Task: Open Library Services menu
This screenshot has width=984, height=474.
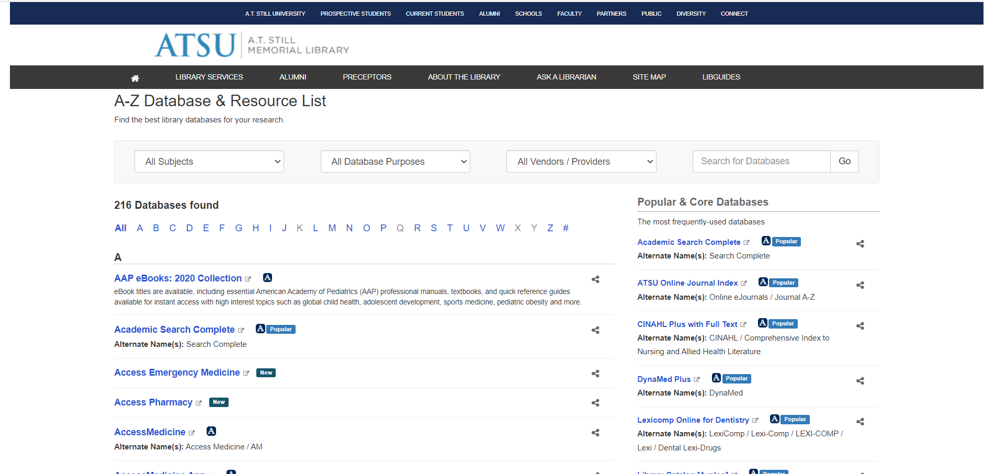Action: tap(209, 77)
